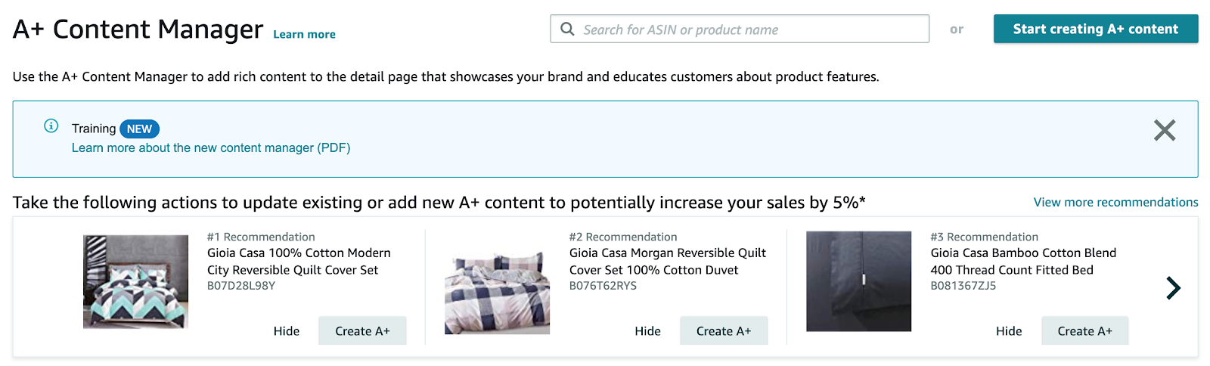The image size is (1210, 366).
Task: Click the search magnifier icon
Action: point(567,29)
